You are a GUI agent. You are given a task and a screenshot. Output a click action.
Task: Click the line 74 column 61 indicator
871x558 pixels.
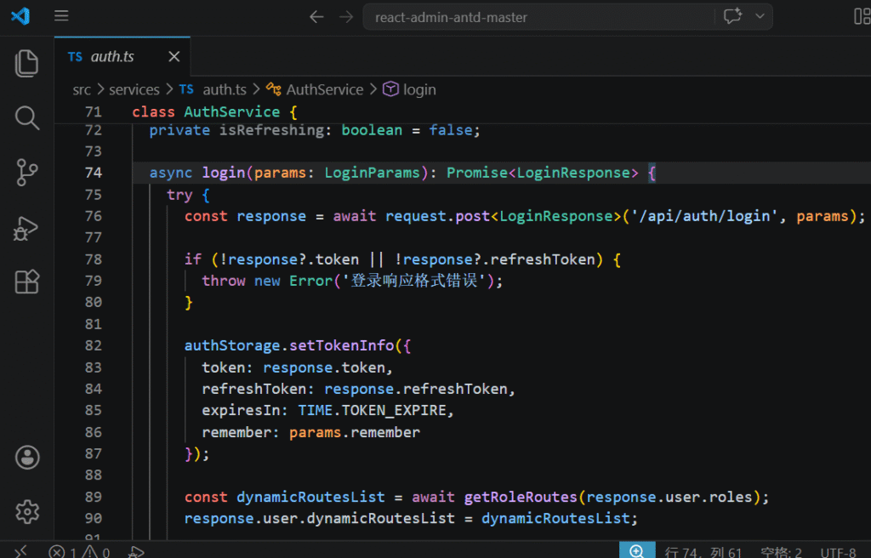(x=703, y=552)
